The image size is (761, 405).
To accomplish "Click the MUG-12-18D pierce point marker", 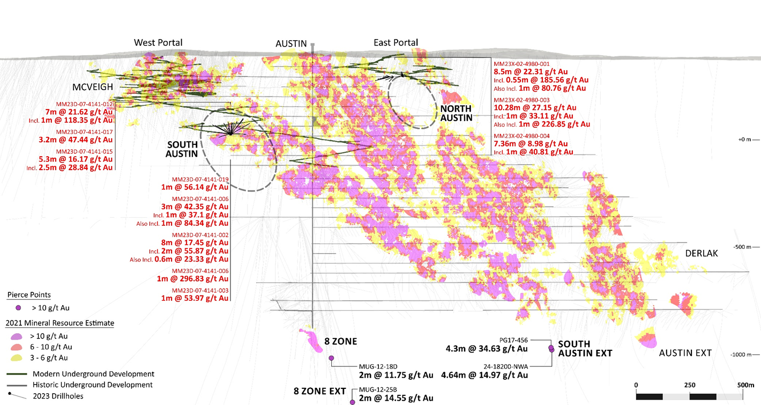I will 331,358.
